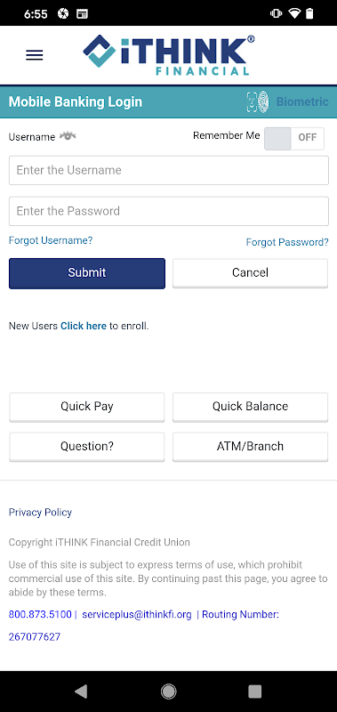Open the hamburger navigation menu

[35, 55]
